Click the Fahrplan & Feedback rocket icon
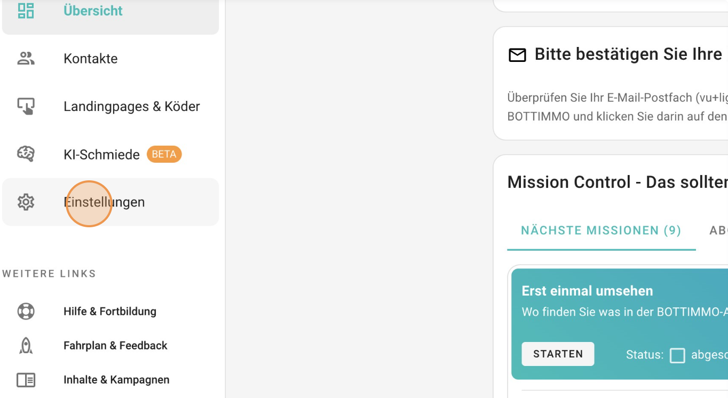This screenshot has height=398, width=728. (26, 346)
